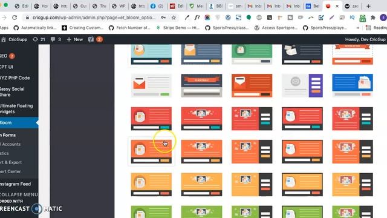
Task: Select the white template with orange envelope
Action: [x=151, y=85]
